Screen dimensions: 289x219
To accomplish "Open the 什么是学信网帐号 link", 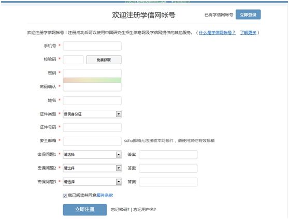I will (217, 33).
